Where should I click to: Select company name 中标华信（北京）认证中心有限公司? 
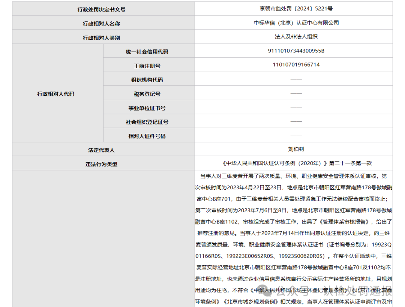296,22
